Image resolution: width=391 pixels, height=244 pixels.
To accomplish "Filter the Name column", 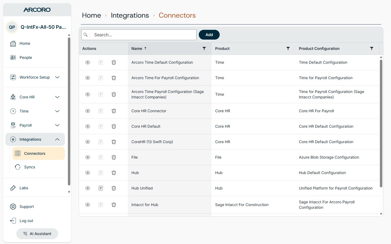I will tap(204, 49).
